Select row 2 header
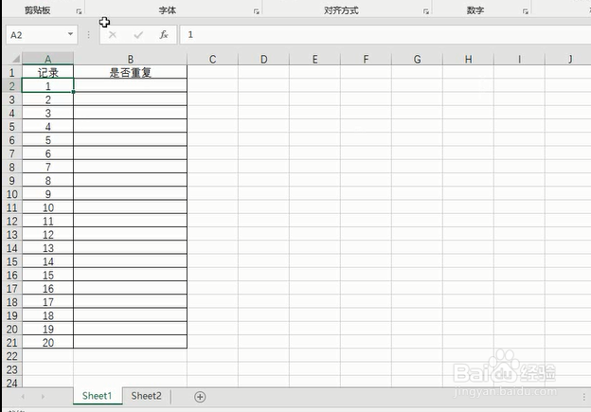 (x=12, y=86)
